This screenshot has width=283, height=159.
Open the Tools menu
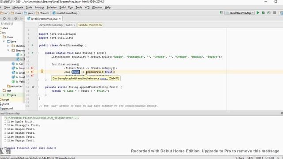tap(79, 8)
